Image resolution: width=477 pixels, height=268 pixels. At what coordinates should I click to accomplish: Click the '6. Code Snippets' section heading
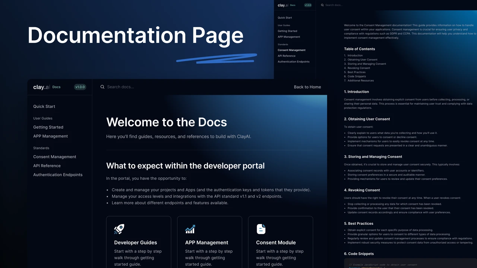(x=359, y=254)
